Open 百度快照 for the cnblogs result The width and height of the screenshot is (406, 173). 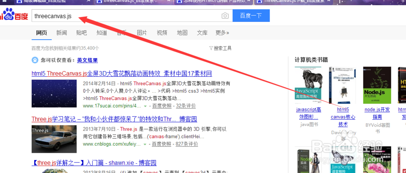coord(162,144)
